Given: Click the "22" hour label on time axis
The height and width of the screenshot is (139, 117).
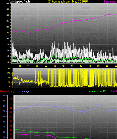Looking at the screenshot, I should (x=107, y=66).
